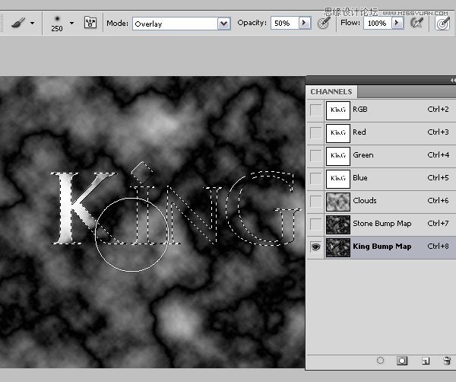Click the Opacity 50% input field
This screenshot has width=456, height=382.
click(285, 23)
